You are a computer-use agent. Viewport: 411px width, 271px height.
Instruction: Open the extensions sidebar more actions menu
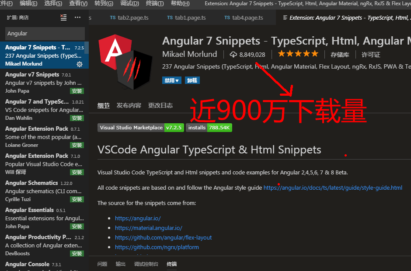tap(77, 17)
